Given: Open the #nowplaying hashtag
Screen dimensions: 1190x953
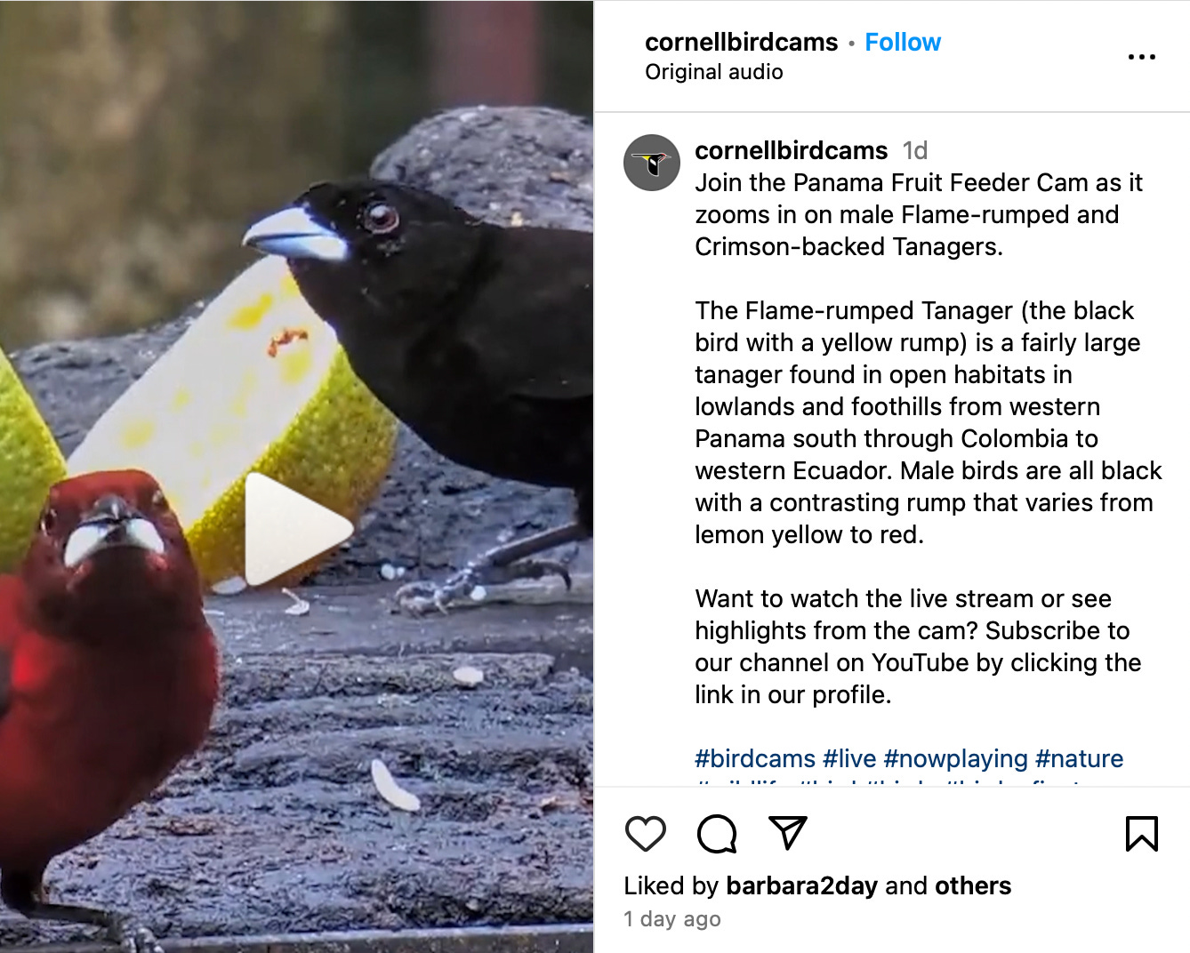Looking at the screenshot, I should pyautogui.click(x=955, y=758).
